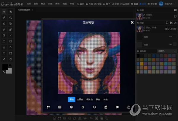Duplicate the portrait object with copy icon
This screenshot has width=178, height=121.
[172, 29]
